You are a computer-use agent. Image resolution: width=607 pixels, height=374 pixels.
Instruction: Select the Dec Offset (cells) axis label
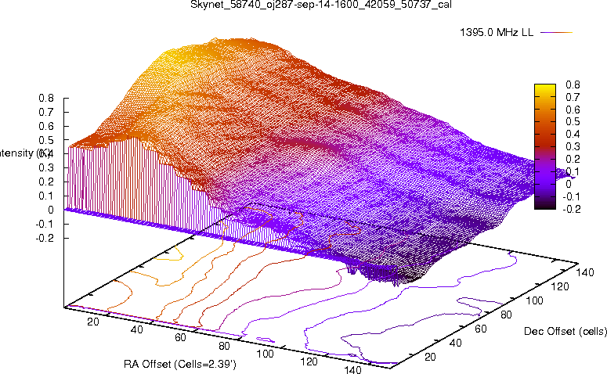coord(565,332)
